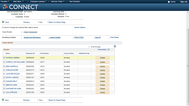Click Details button for BERTHA WIKE

pos(102,85)
